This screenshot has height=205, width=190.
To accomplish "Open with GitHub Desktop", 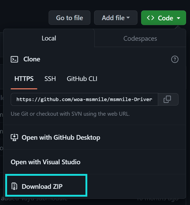I will coord(95,137).
